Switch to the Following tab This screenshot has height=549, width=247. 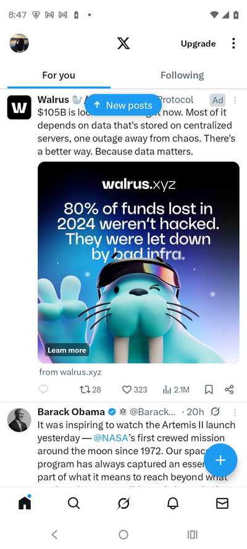click(x=182, y=75)
